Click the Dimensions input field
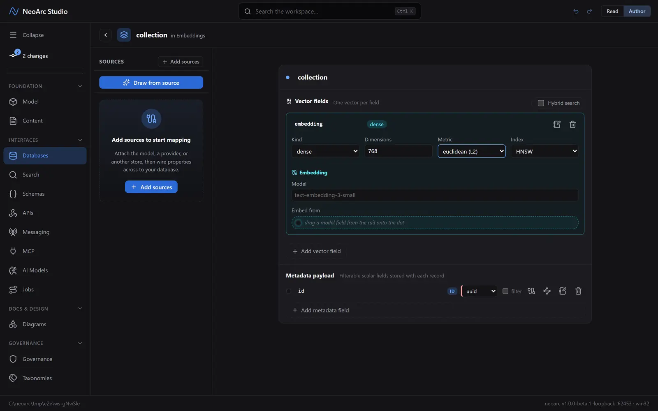 point(398,151)
